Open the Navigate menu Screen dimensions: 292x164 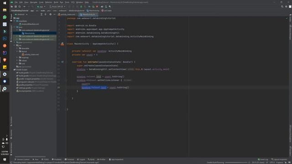(33, 2)
